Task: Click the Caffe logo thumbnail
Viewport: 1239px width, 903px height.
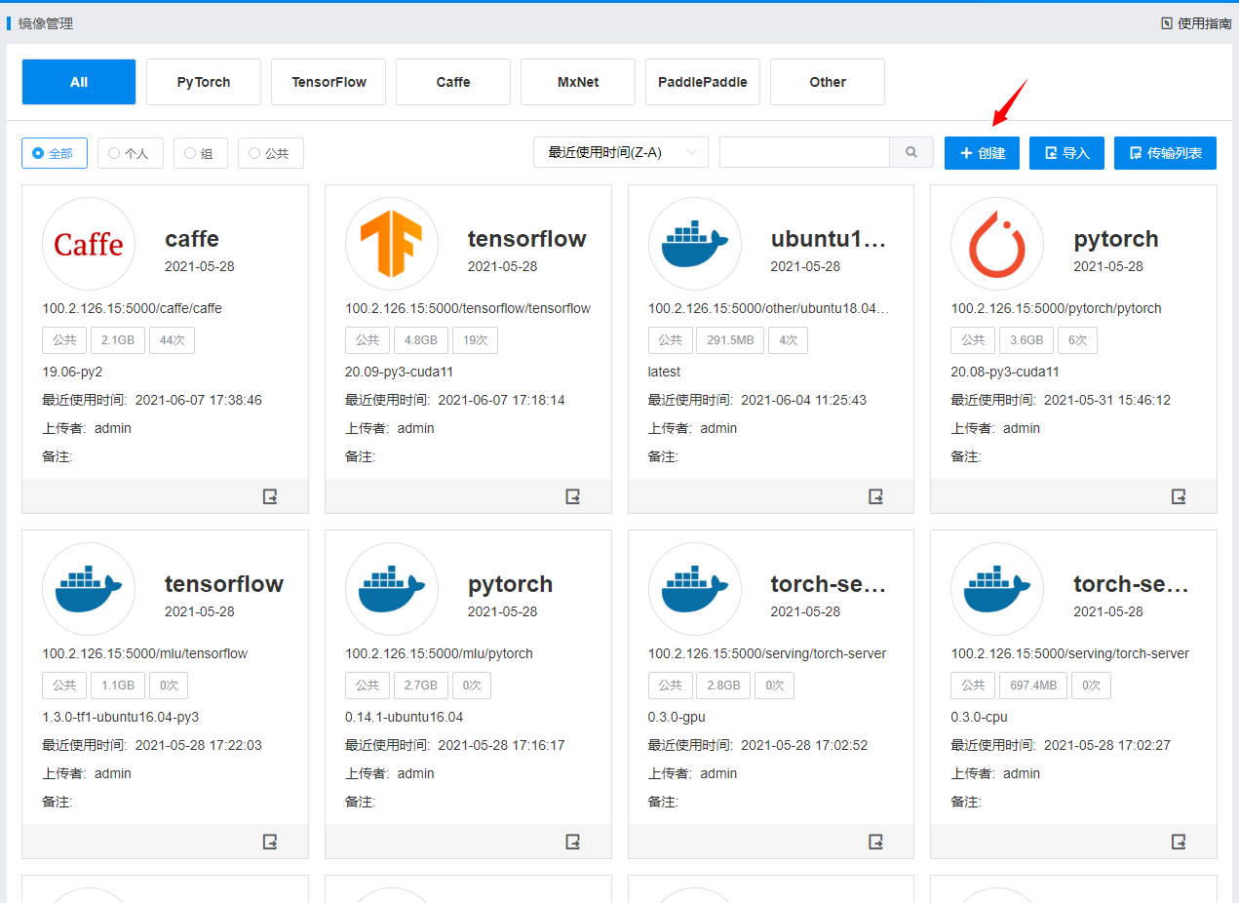Action: tap(89, 245)
